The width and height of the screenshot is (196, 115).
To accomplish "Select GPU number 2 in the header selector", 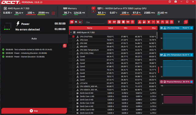I will click(x=93, y=11).
